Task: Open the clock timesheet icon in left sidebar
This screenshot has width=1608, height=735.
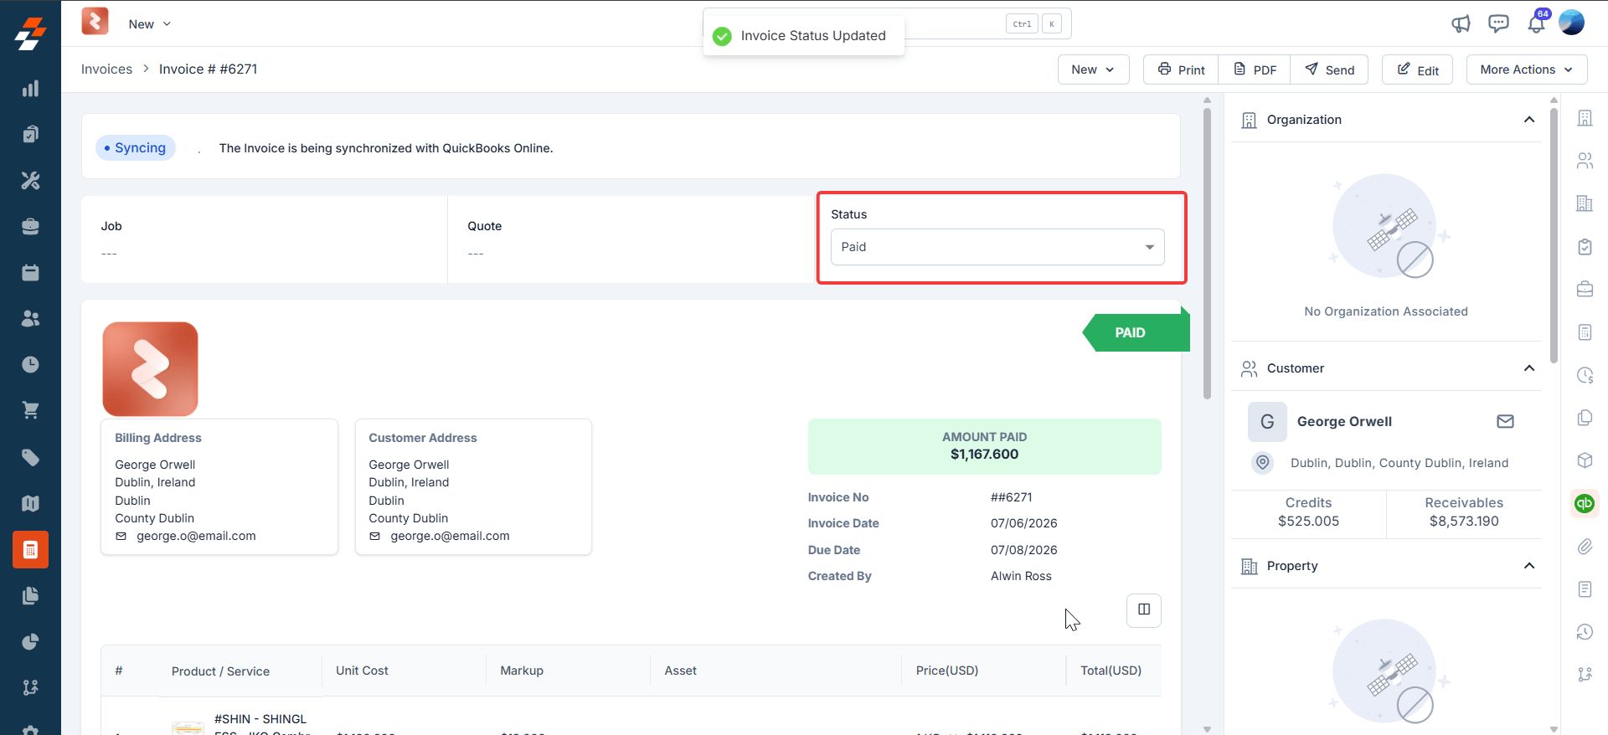Action: 30,364
